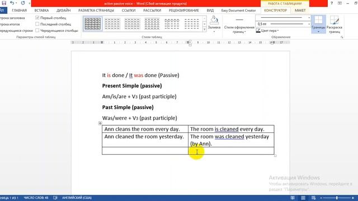Open the Границы dropdown arrow

[318, 32]
